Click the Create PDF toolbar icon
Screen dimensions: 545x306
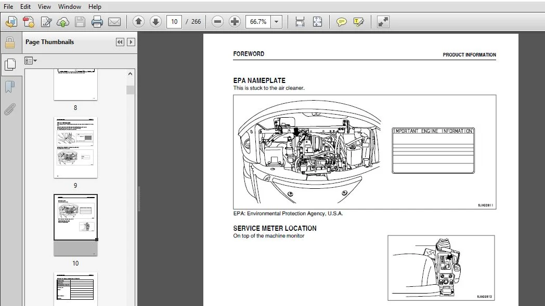pos(29,22)
